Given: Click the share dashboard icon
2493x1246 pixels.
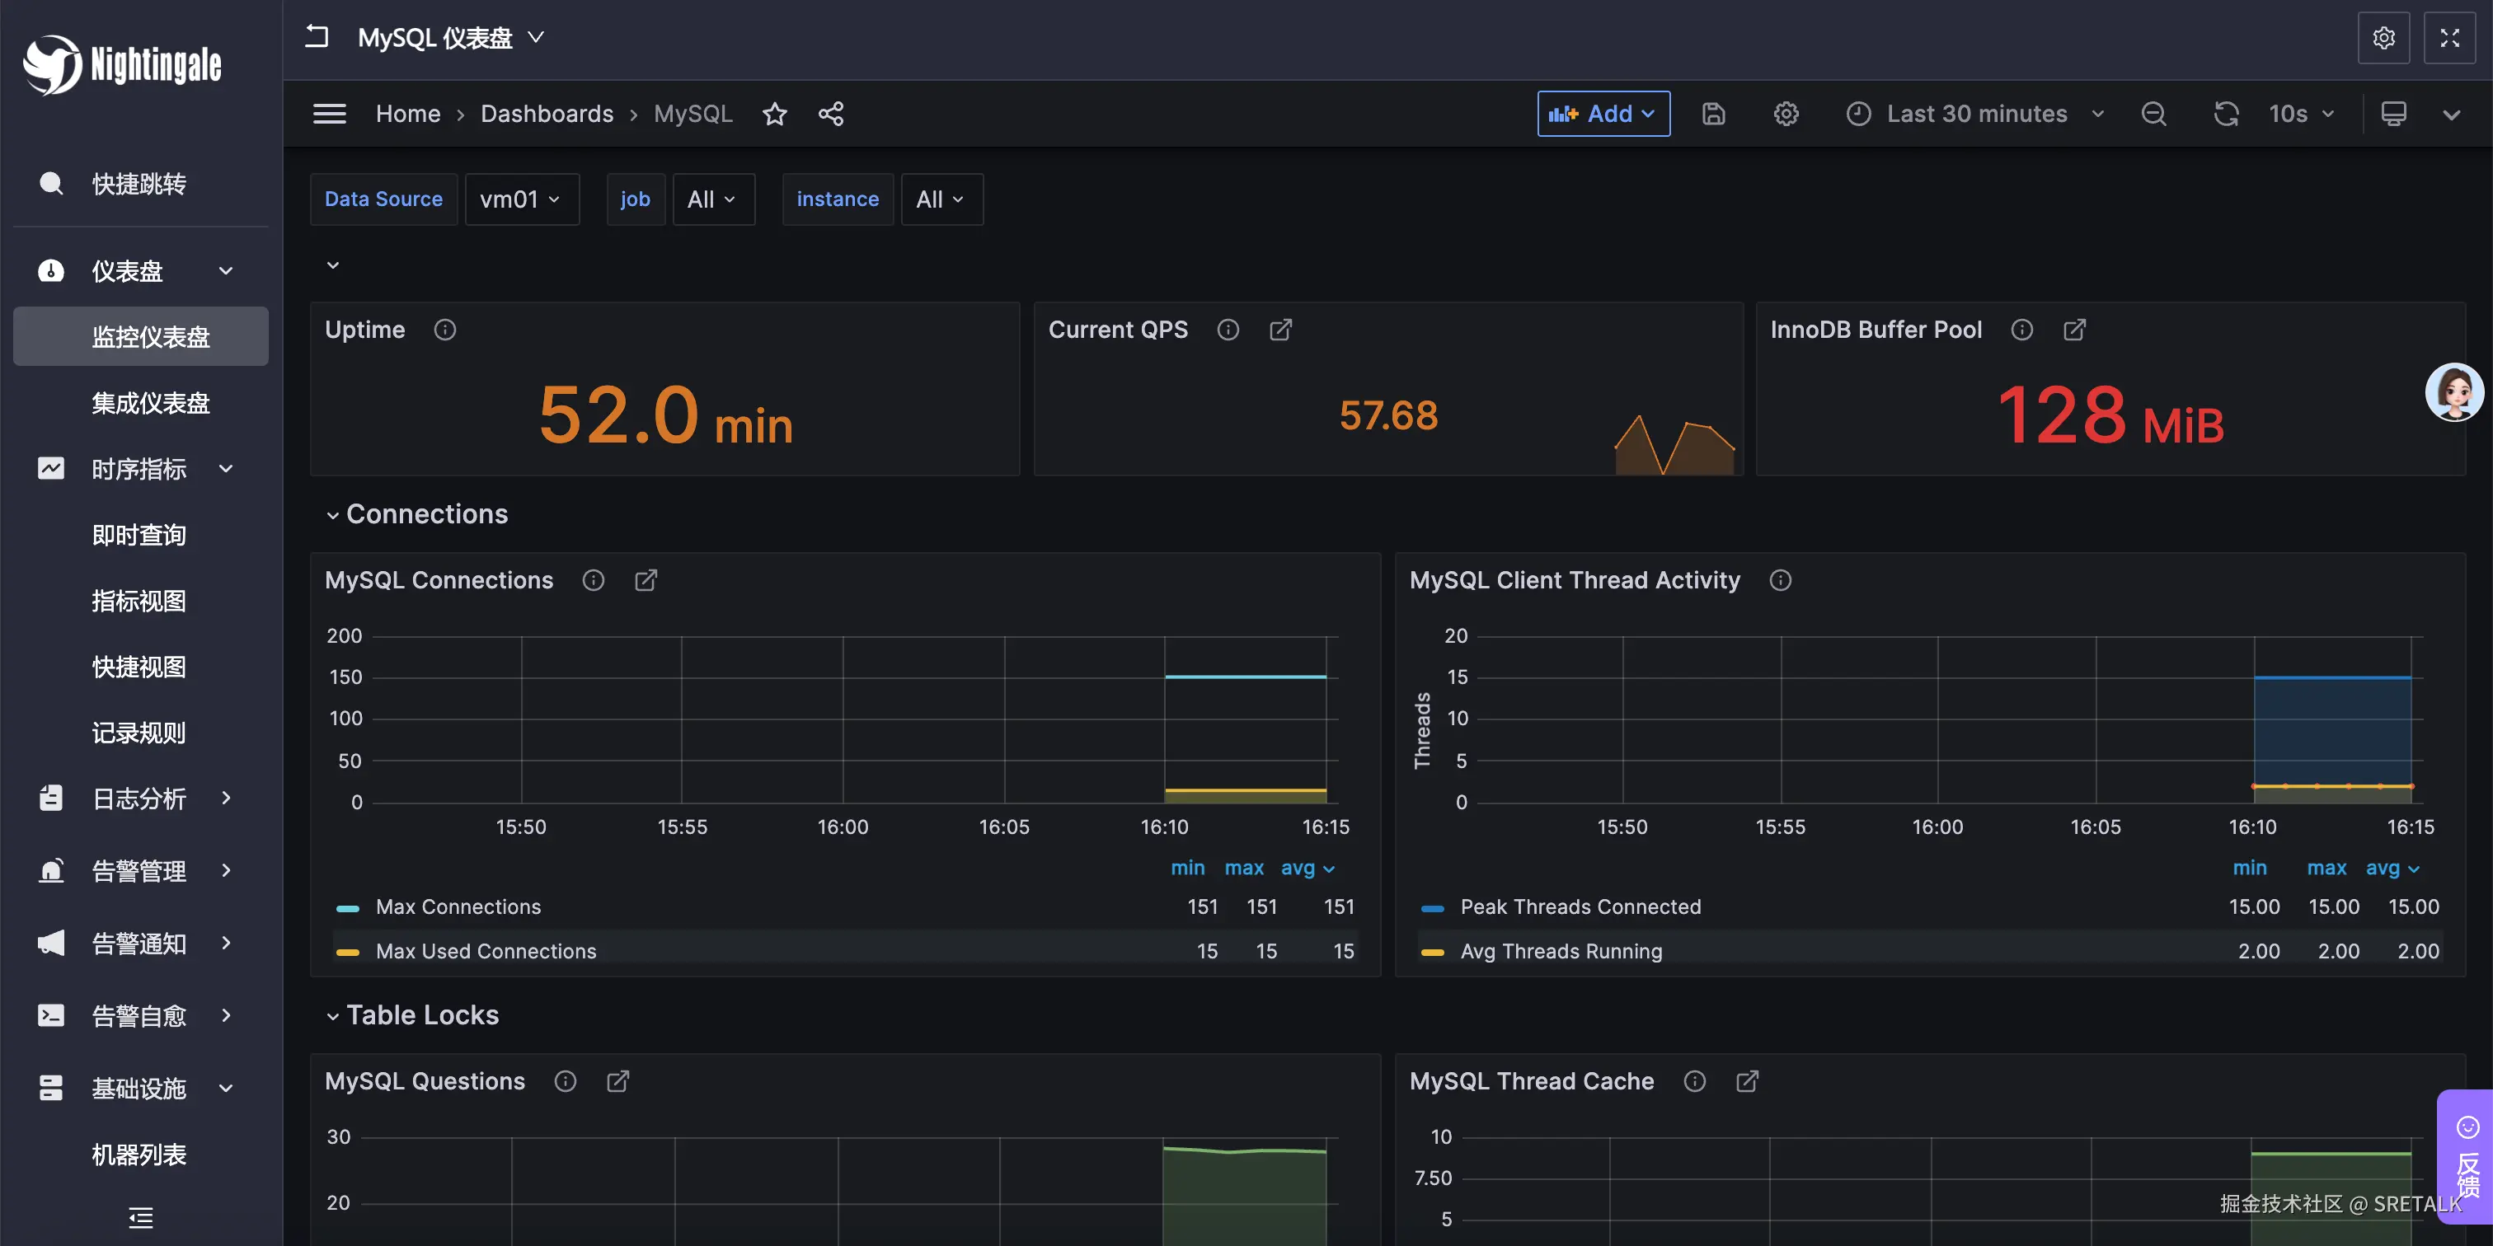Looking at the screenshot, I should (x=830, y=115).
